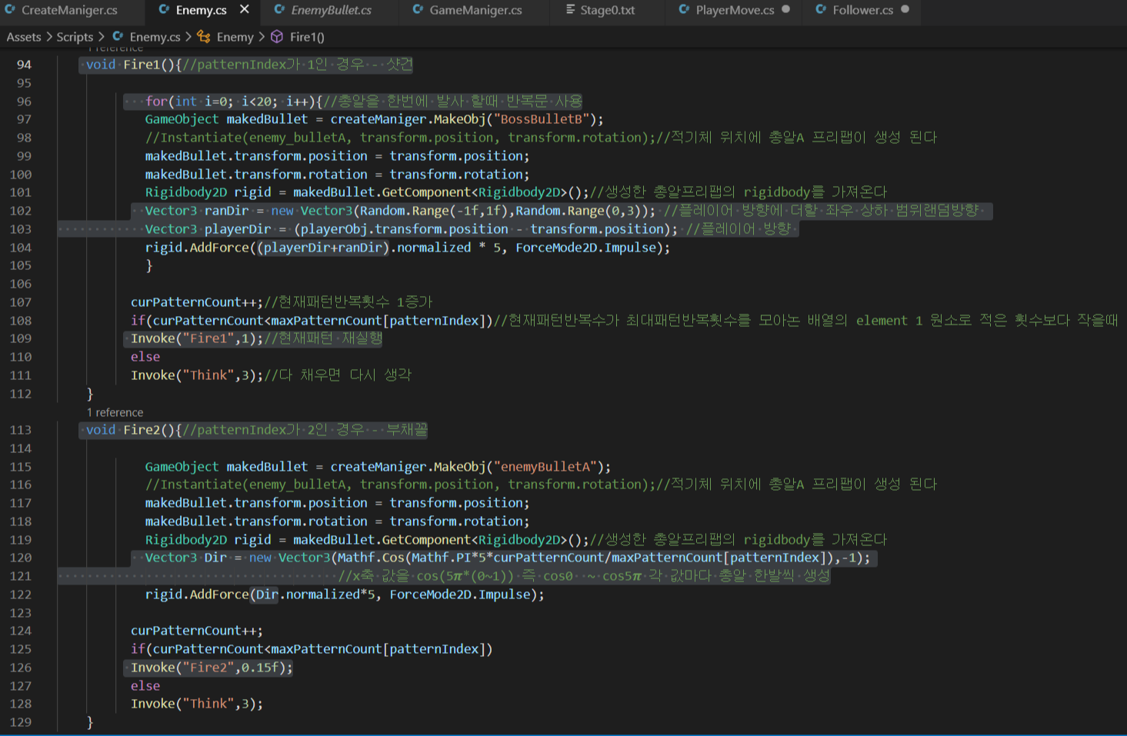Click the method cube icon in breadcrumb
This screenshot has height=736, width=1127.
pos(277,36)
